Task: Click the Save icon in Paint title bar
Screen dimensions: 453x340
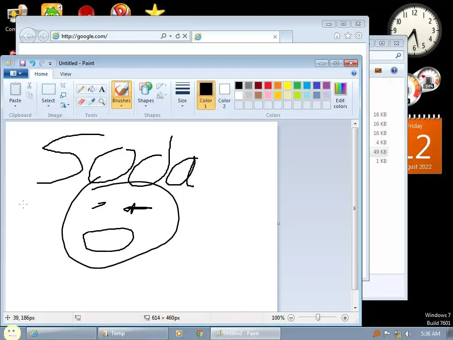Action: tap(22, 63)
